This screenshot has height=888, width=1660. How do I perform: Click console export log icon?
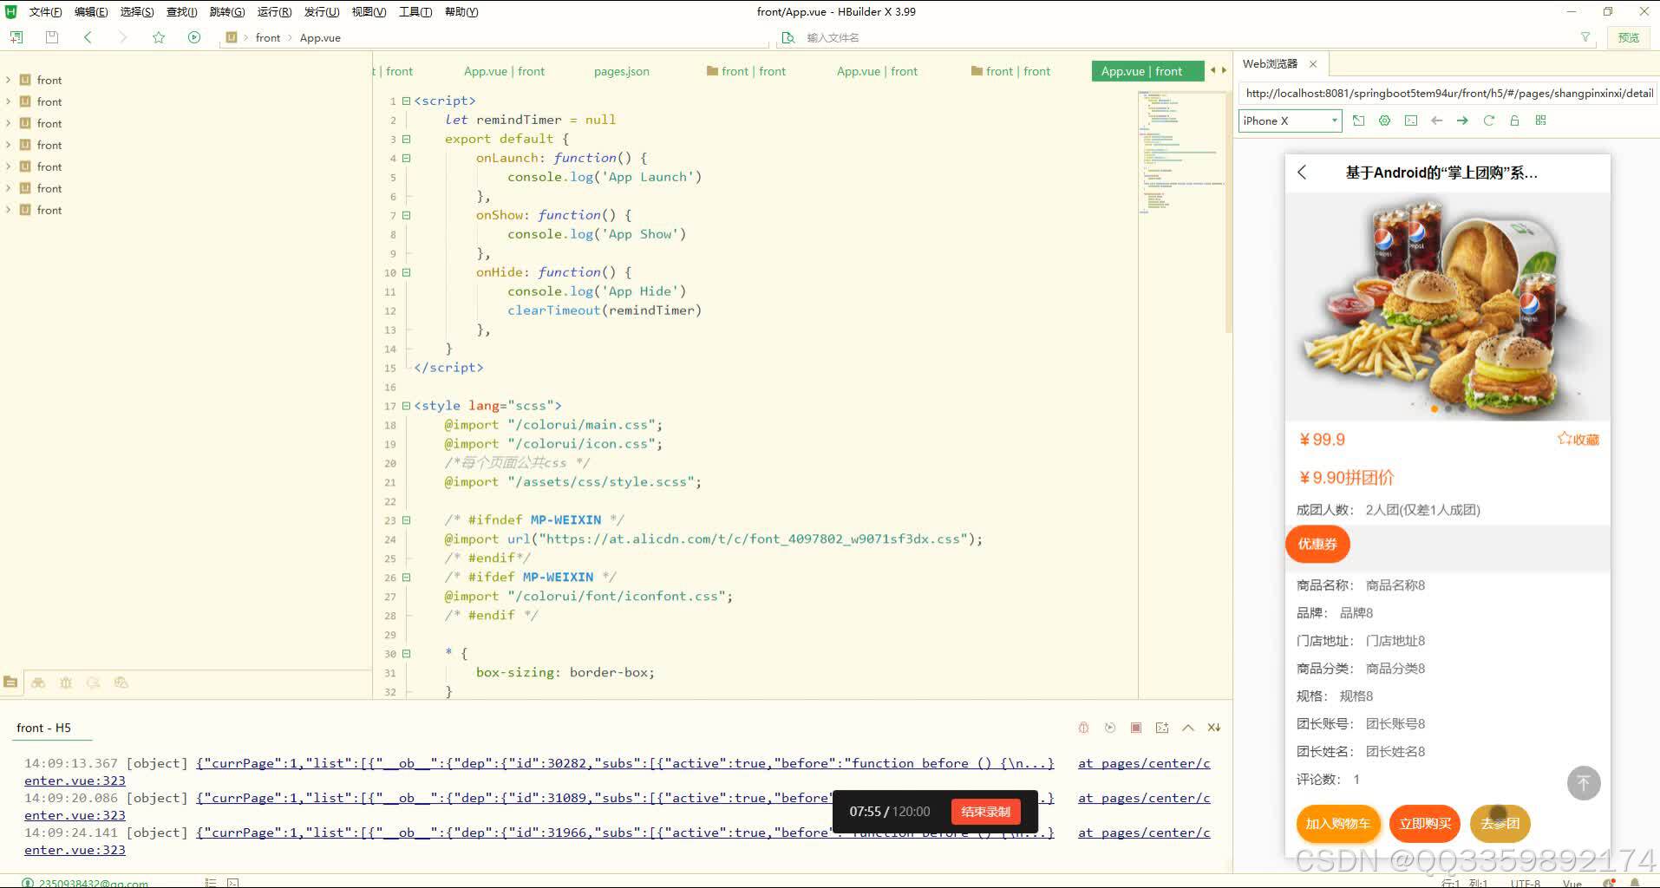(x=1162, y=728)
